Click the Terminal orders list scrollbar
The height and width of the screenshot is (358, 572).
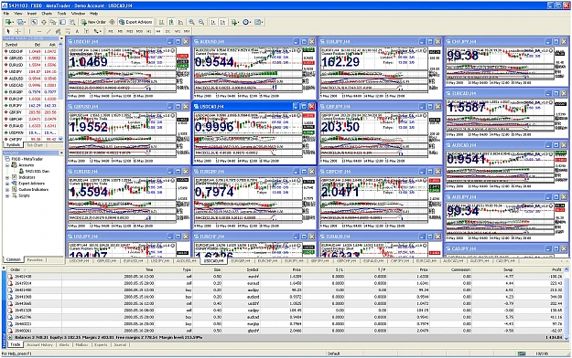(x=567, y=304)
